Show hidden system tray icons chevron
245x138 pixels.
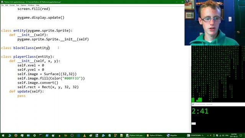coord(208,135)
